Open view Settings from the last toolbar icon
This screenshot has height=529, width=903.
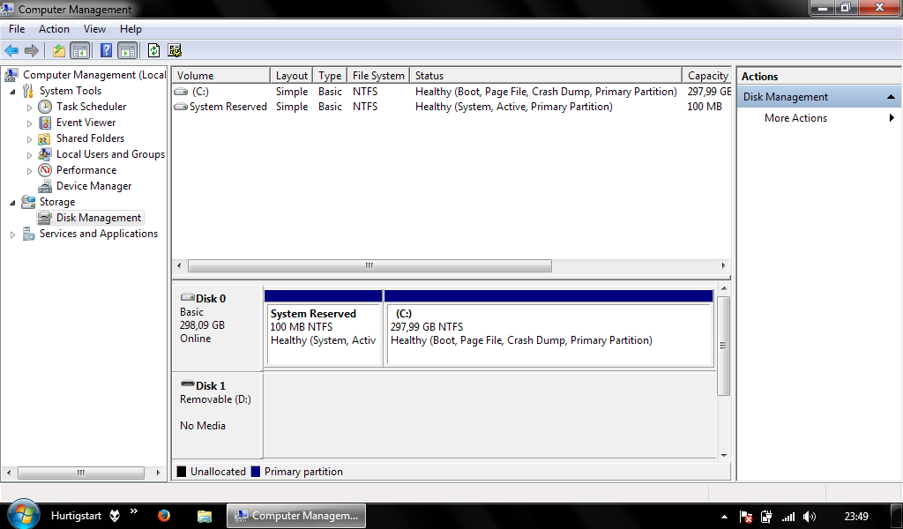pos(175,50)
